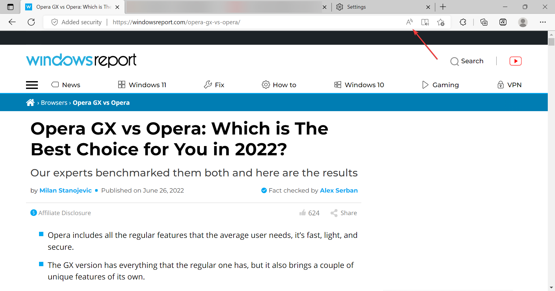Go to the Windows 11 section
Image resolution: width=555 pixels, height=291 pixels.
click(x=142, y=85)
